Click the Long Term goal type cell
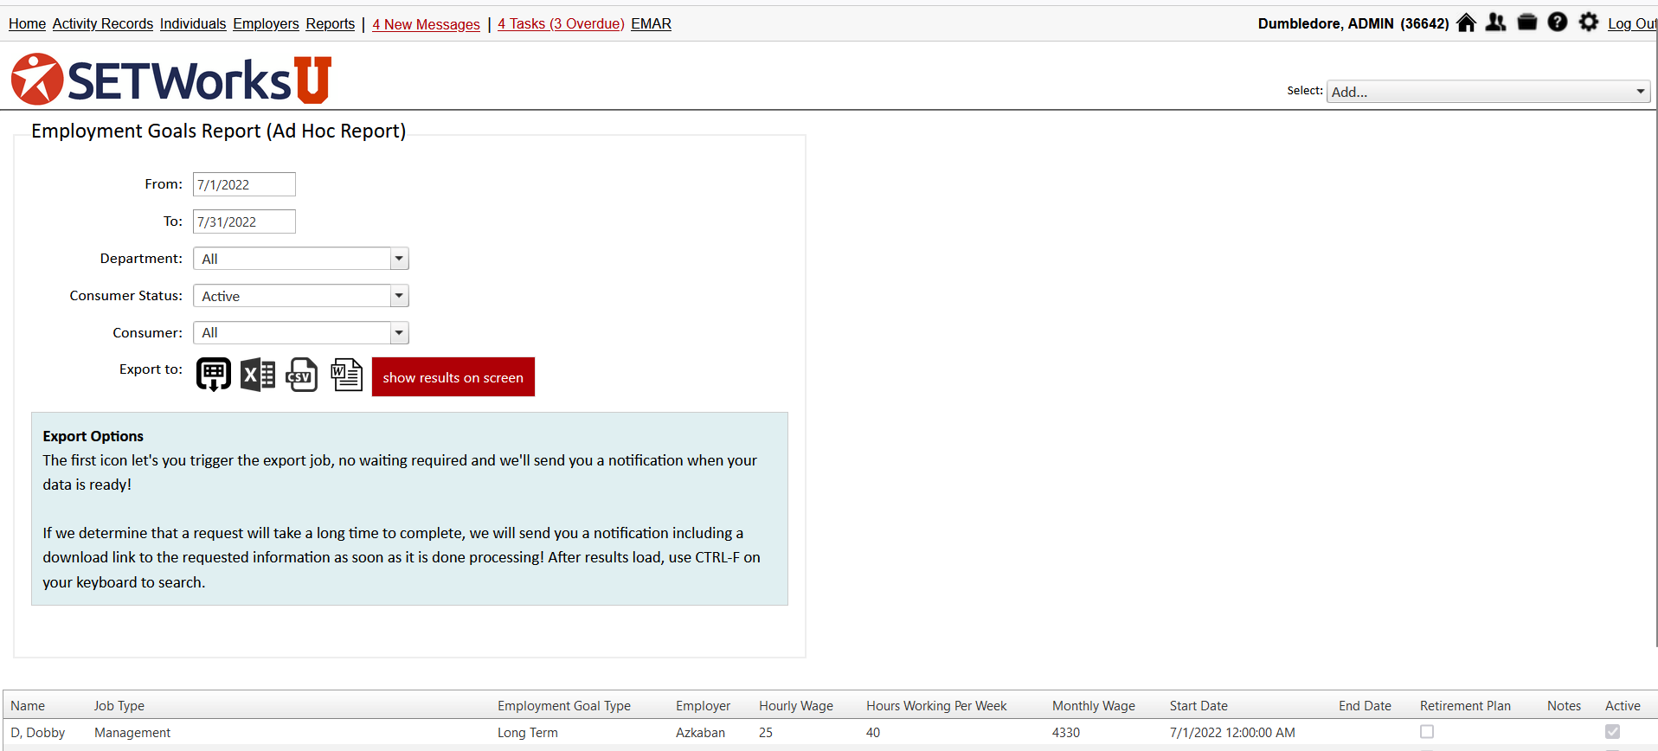This screenshot has height=751, width=1658. click(528, 733)
